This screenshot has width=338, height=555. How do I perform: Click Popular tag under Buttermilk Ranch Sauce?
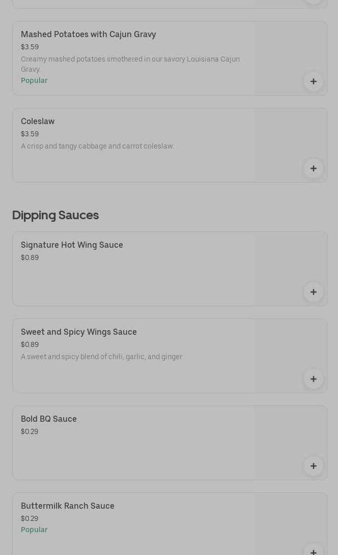(x=34, y=530)
